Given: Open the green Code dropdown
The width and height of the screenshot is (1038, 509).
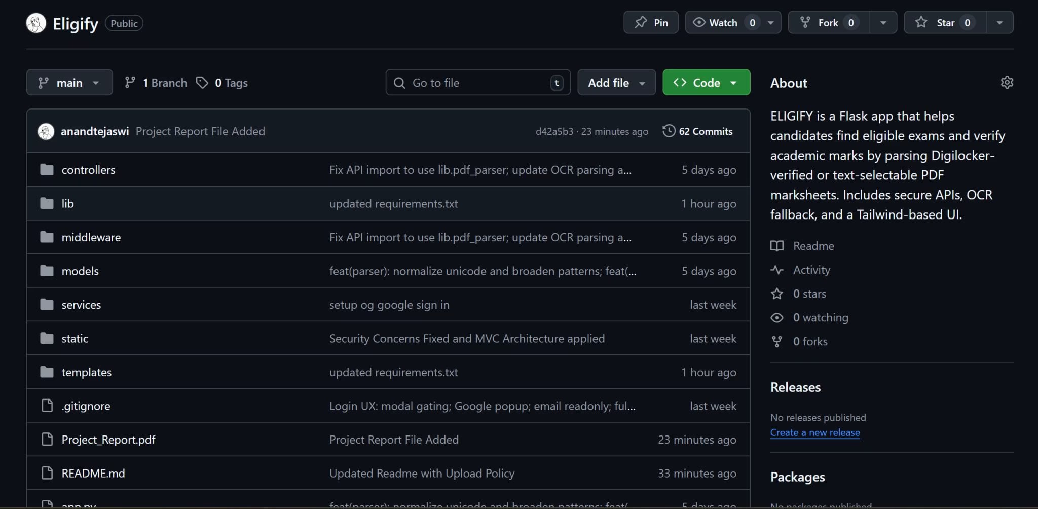Looking at the screenshot, I should coord(706,83).
